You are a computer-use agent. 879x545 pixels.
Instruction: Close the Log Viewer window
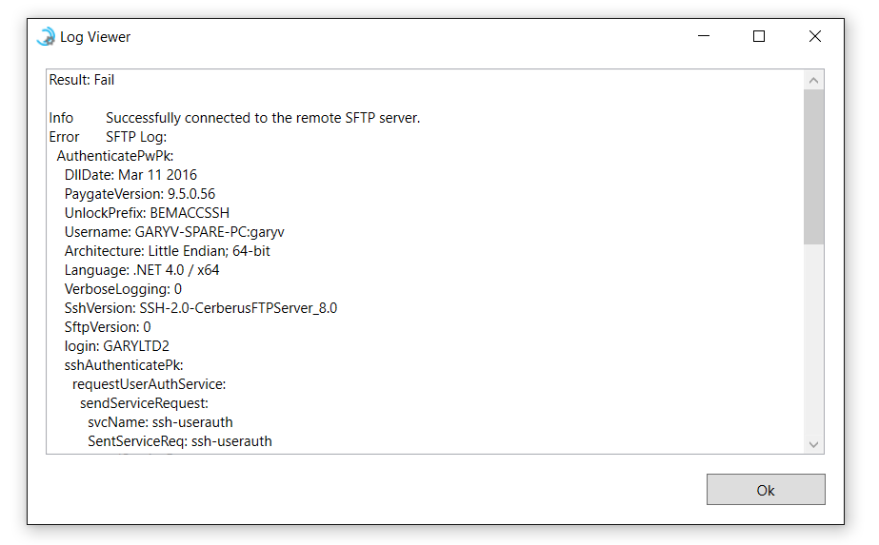pyautogui.click(x=814, y=36)
